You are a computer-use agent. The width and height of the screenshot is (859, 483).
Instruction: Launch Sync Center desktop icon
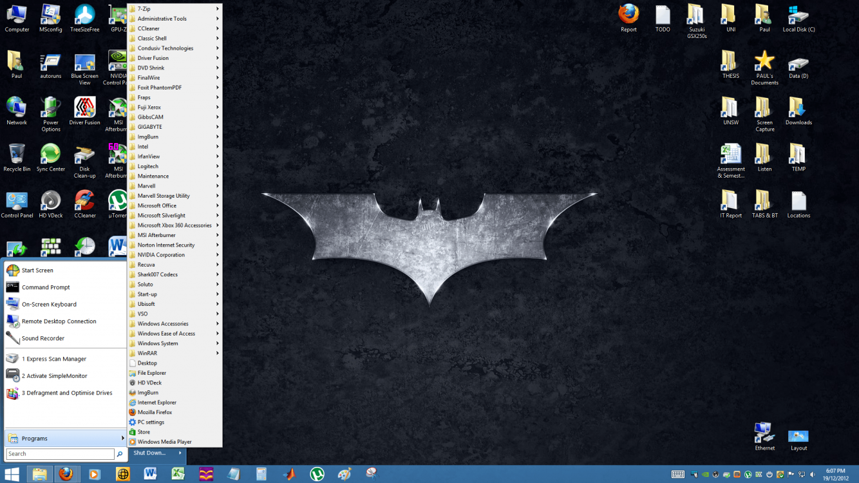tap(51, 158)
